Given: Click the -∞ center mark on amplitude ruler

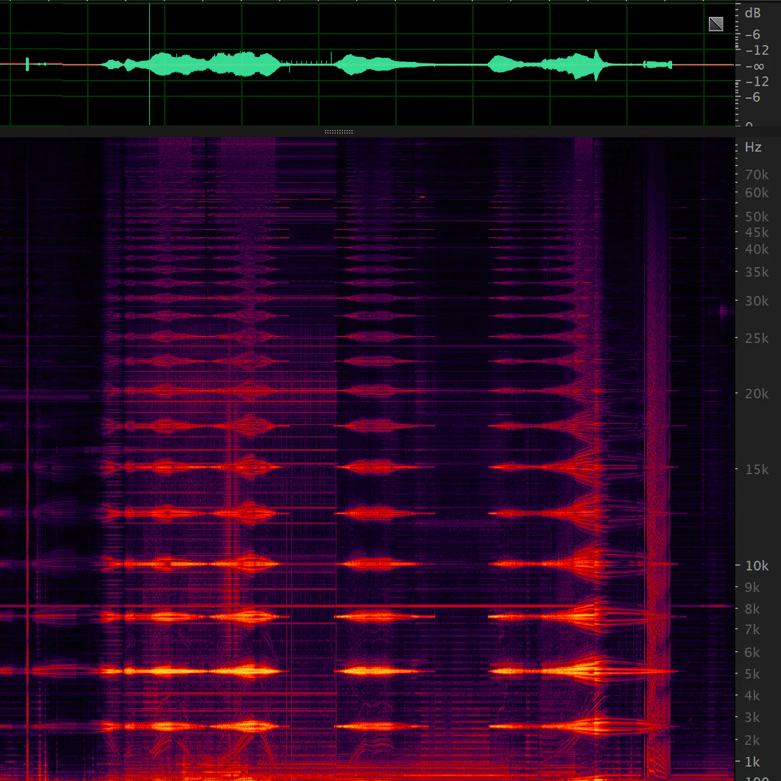Looking at the screenshot, I should (755, 66).
